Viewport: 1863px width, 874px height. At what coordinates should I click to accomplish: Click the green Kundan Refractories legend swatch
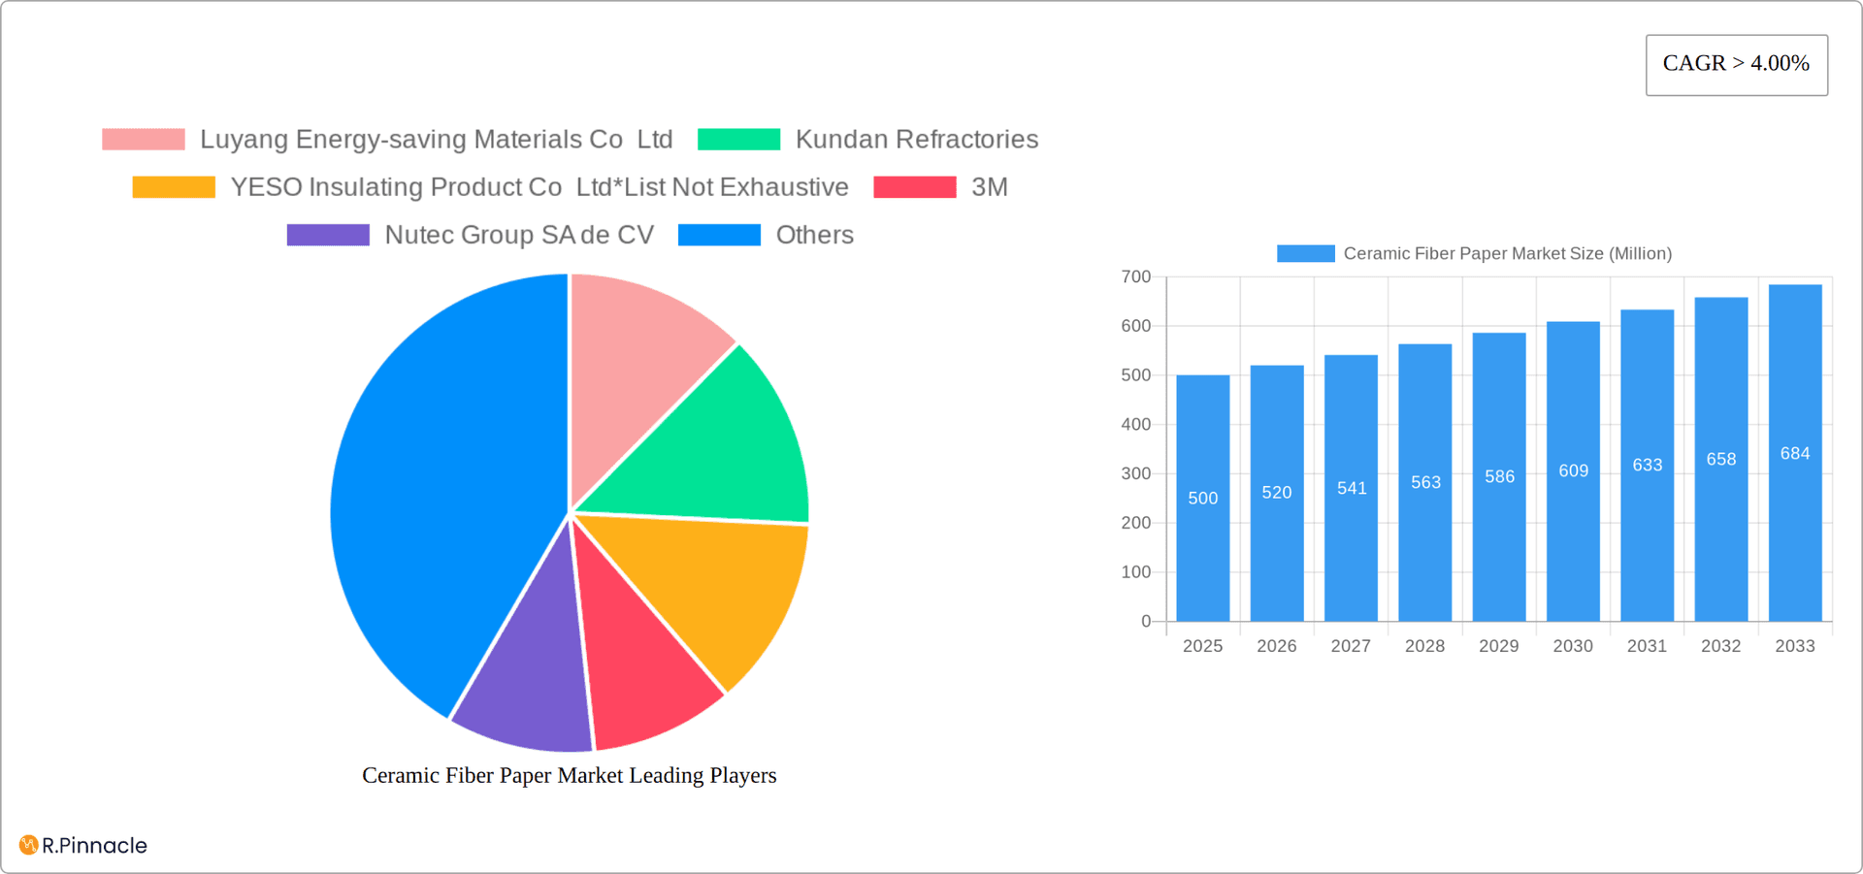click(738, 139)
